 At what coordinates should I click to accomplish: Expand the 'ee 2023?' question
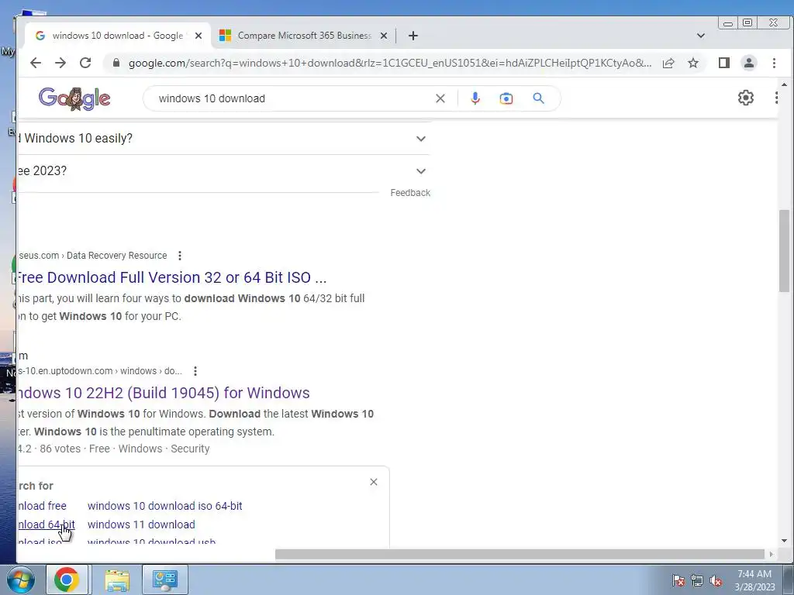[x=223, y=171]
